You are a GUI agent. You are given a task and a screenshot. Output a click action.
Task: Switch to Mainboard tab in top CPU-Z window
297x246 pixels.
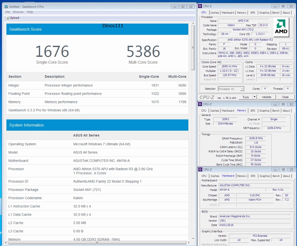pyautogui.click(x=228, y=13)
